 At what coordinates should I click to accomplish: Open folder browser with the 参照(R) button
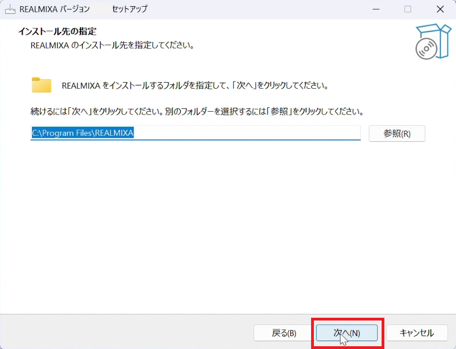click(397, 133)
